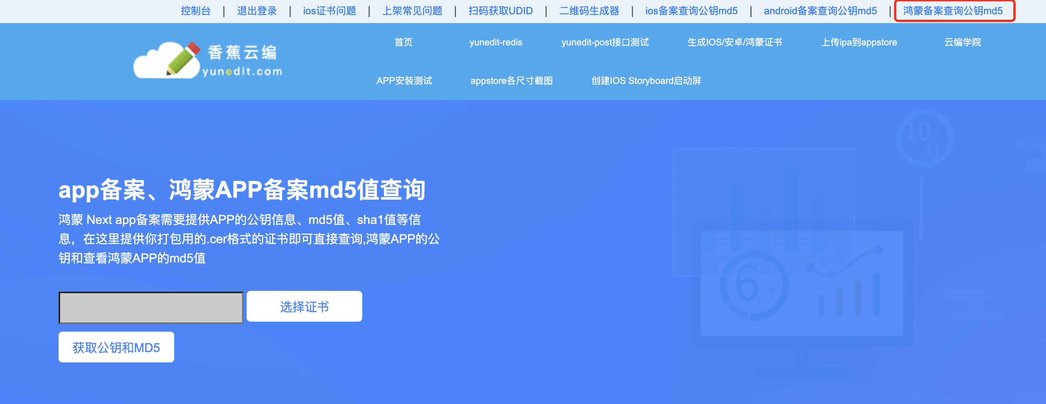
Task: Open yunedit-redis menu item
Action: 496,42
